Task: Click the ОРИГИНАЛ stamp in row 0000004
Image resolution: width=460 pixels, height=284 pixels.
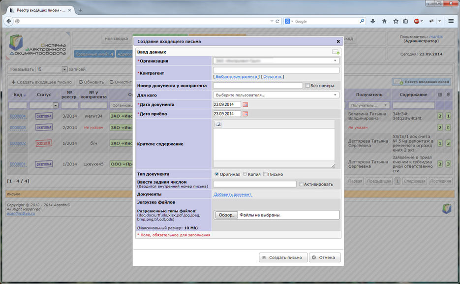Action: pyautogui.click(x=44, y=116)
